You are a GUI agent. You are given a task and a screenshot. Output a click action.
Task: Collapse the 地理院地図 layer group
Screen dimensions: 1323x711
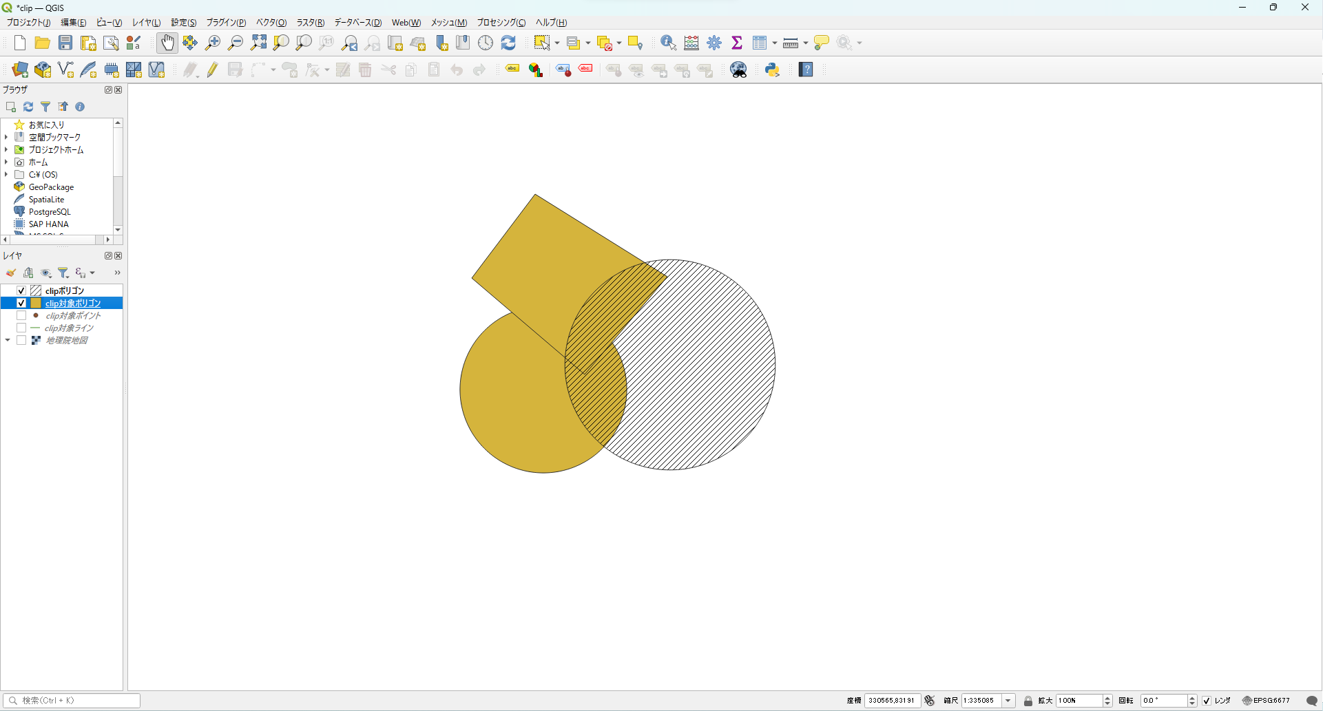coord(8,340)
